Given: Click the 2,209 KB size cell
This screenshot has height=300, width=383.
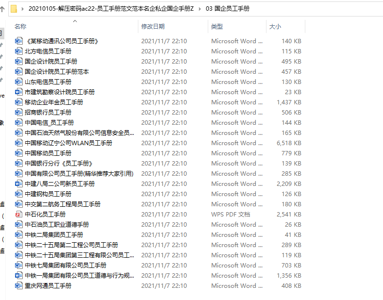Looking at the screenshot, I should click(289, 183).
